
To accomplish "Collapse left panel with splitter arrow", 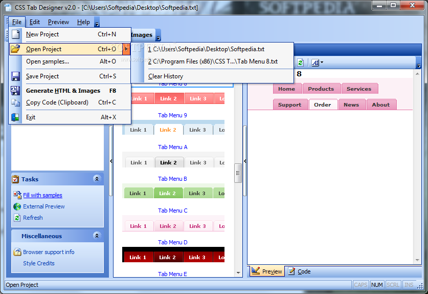I will pyautogui.click(x=111, y=161).
